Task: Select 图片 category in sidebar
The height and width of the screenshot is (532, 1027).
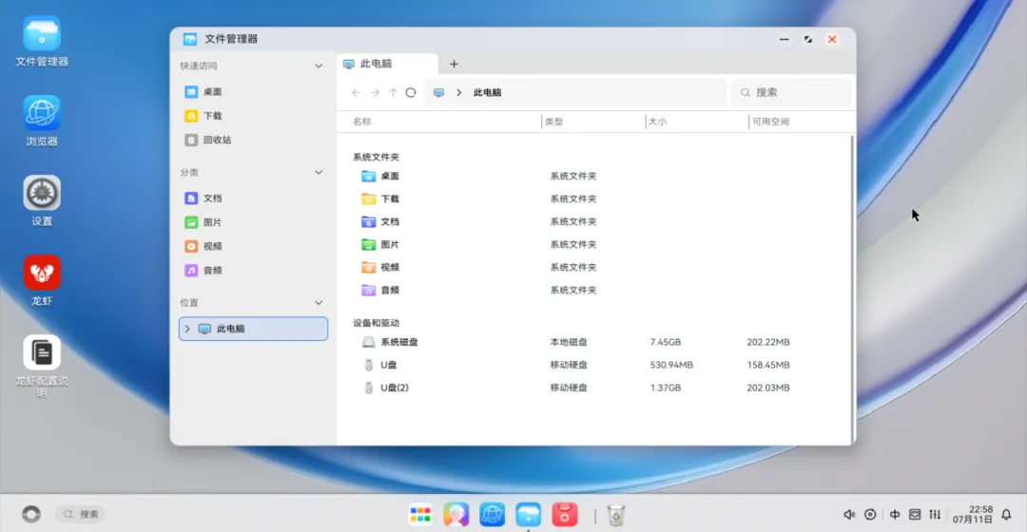Action: [x=253, y=222]
